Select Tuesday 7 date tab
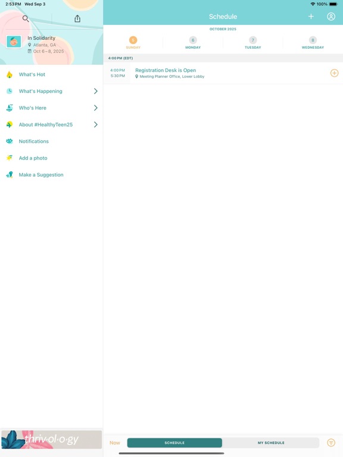Image resolution: width=343 pixels, height=457 pixels. (x=253, y=43)
